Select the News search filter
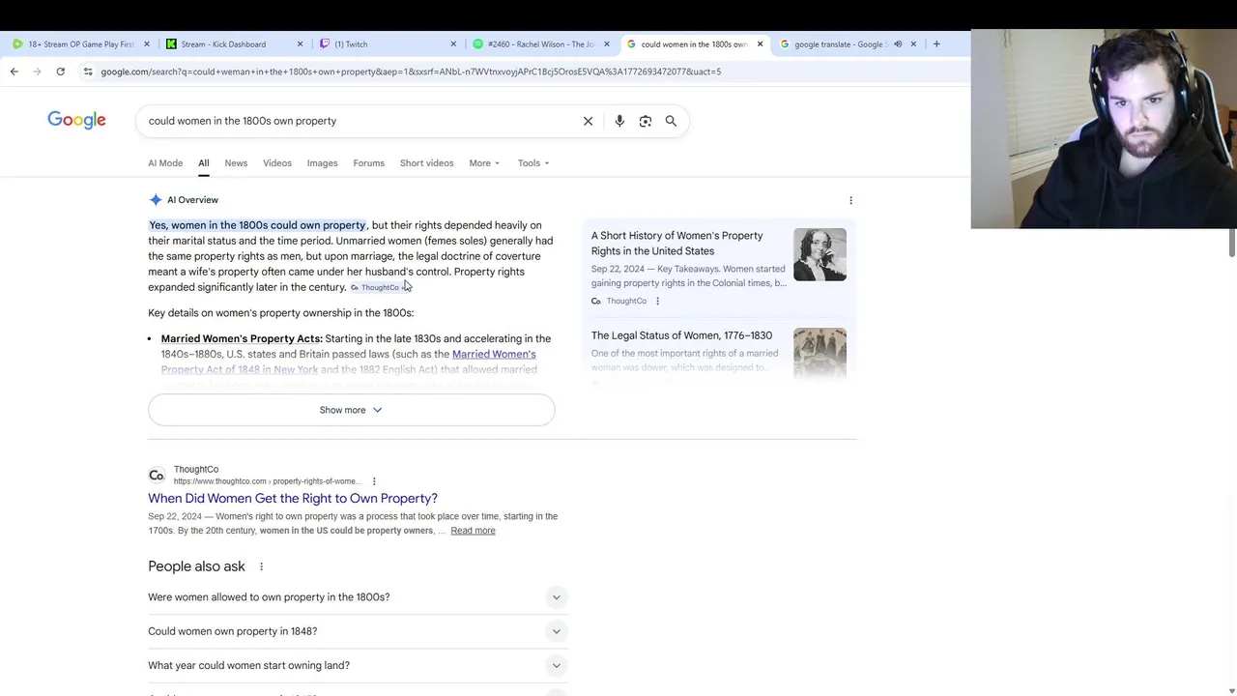Viewport: 1237px width, 696px height. point(236,163)
